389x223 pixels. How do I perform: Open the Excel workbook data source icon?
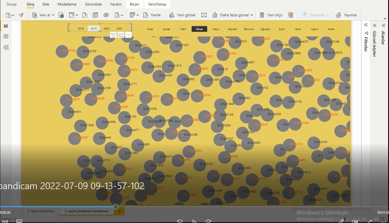point(61,15)
